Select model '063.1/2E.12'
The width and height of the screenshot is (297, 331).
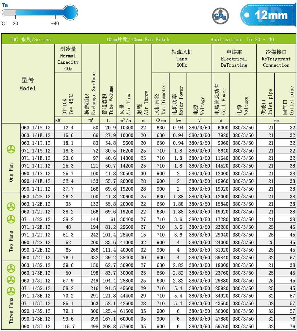click(x=36, y=204)
